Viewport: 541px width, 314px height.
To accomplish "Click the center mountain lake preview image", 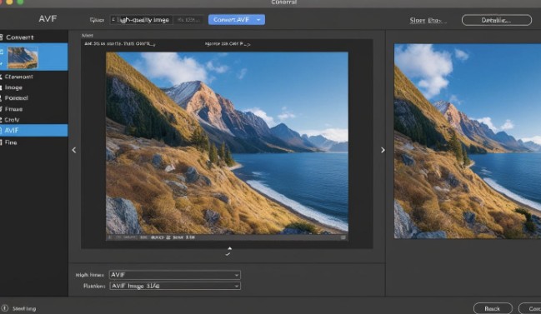I will pyautogui.click(x=227, y=143).
